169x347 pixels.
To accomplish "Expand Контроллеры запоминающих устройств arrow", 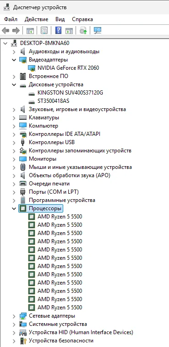I will click(14, 151).
